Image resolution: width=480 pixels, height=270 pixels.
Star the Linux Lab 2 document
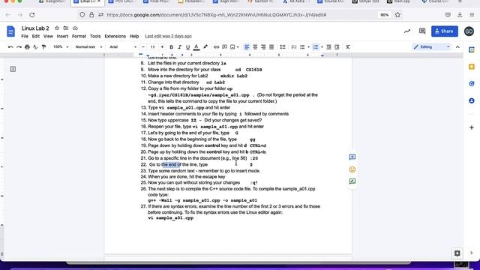tap(57, 28)
